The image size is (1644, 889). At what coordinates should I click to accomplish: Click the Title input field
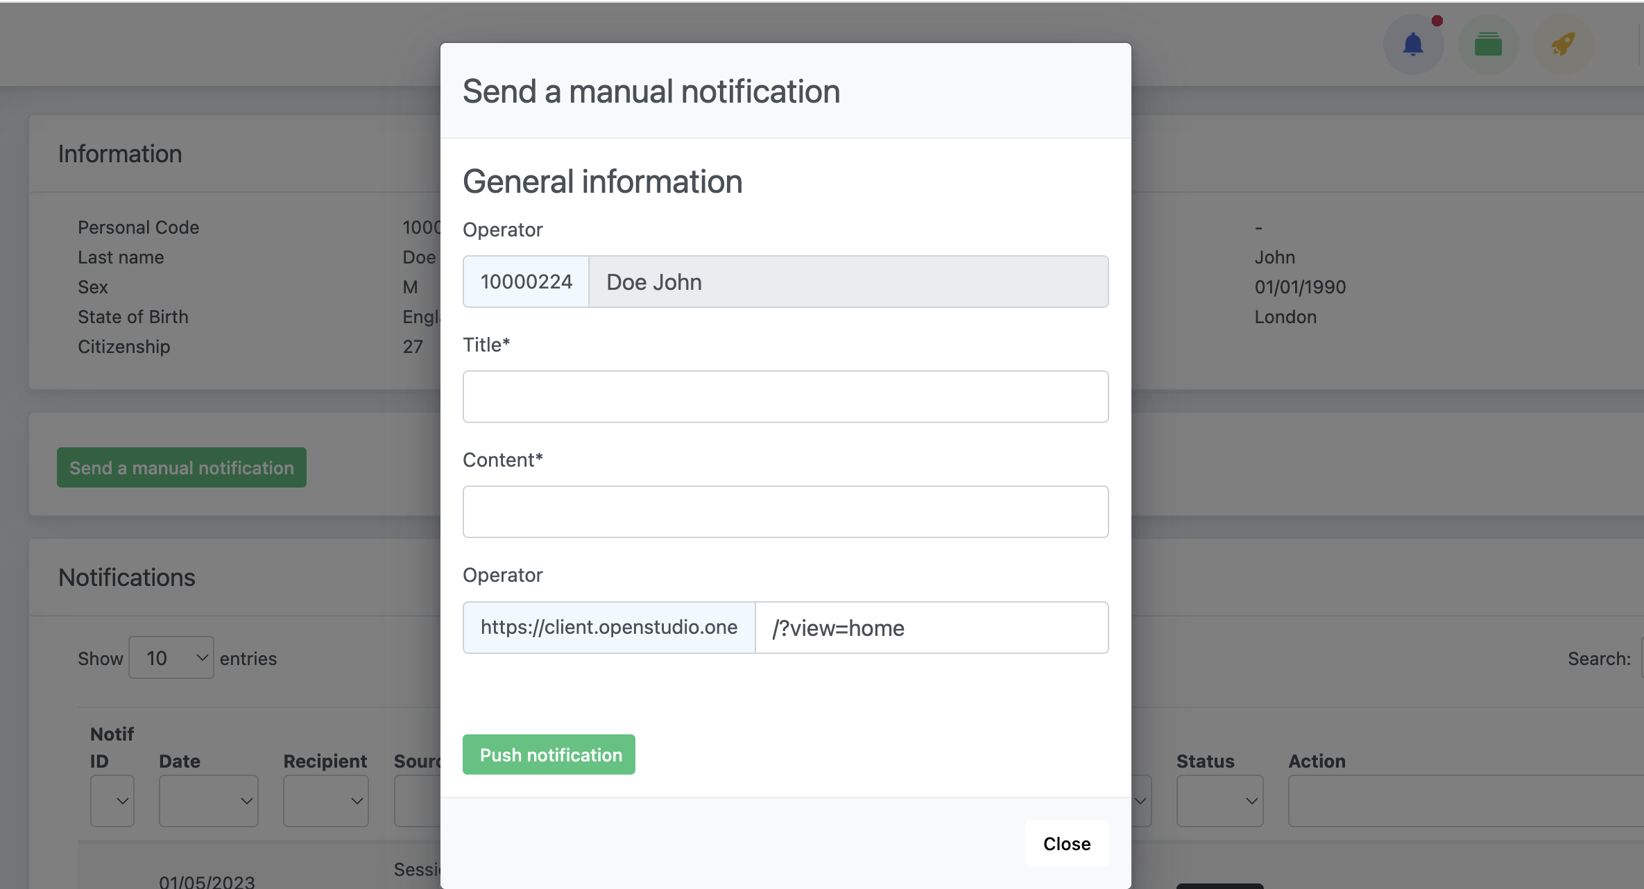click(x=785, y=397)
